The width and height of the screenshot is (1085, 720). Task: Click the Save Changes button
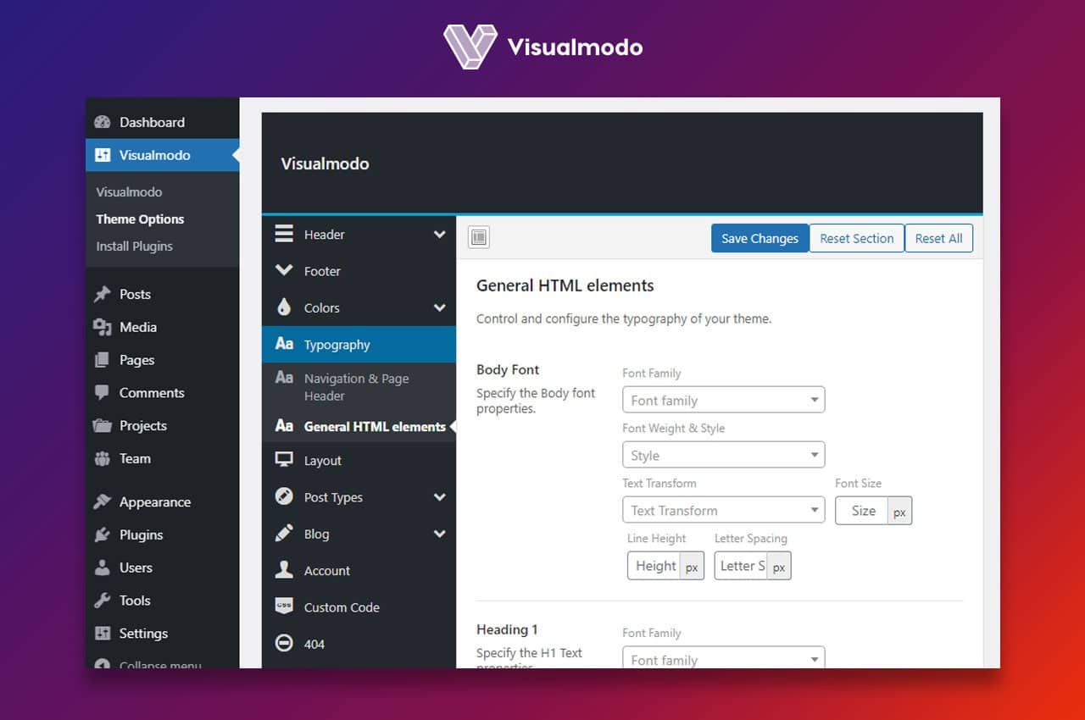759,238
